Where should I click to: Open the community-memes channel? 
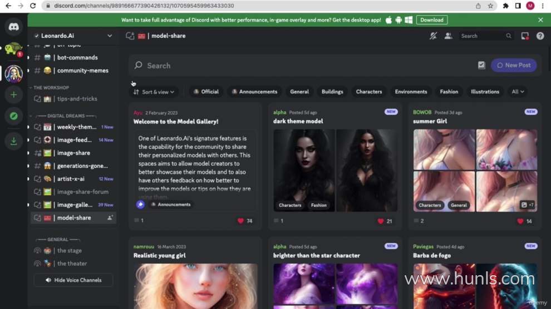tap(73, 71)
